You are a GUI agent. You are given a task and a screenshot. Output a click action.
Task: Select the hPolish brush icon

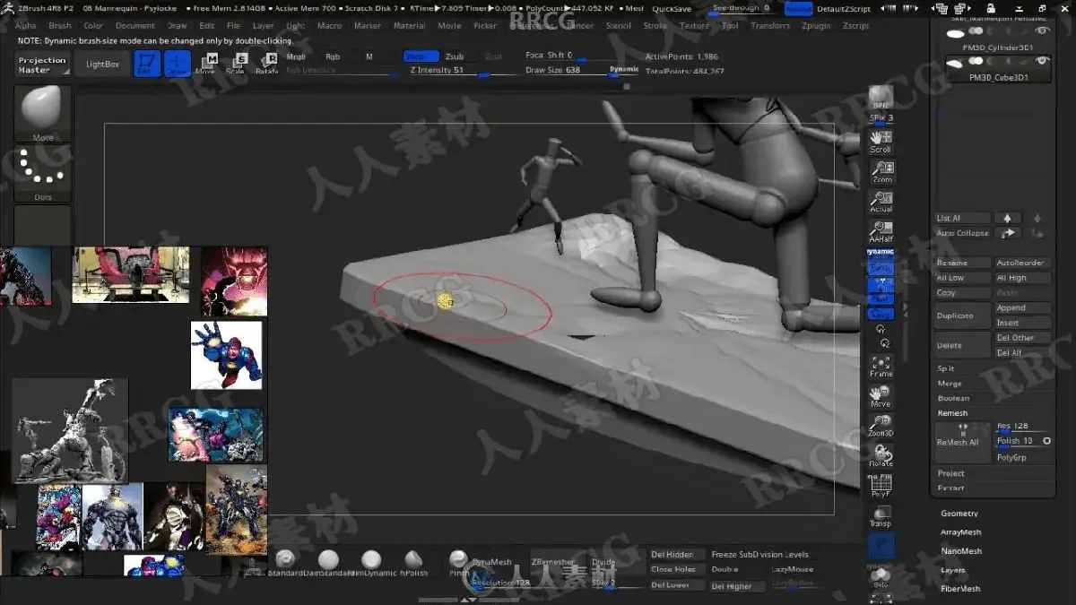tap(413, 562)
